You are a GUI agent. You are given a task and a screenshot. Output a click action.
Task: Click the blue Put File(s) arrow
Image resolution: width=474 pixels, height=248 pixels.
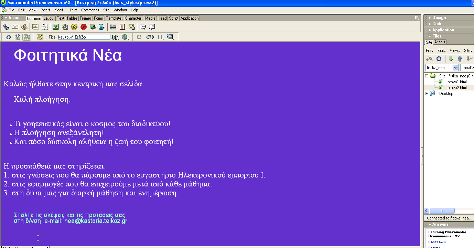(460, 59)
